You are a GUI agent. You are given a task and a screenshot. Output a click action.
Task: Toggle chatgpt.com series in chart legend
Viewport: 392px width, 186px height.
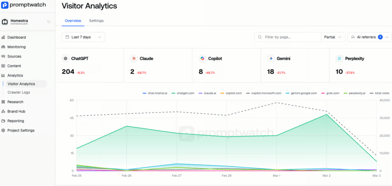click(183, 93)
